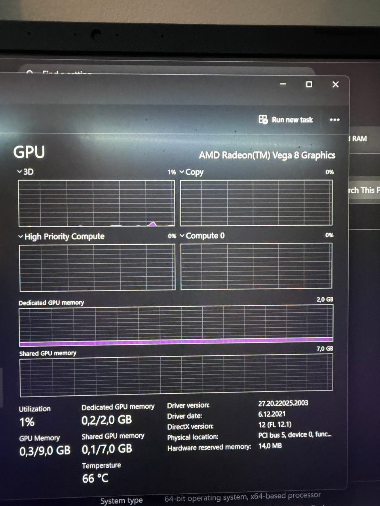380x506 pixels.
Task: Open the three-dots more options menu
Action: pyautogui.click(x=334, y=120)
